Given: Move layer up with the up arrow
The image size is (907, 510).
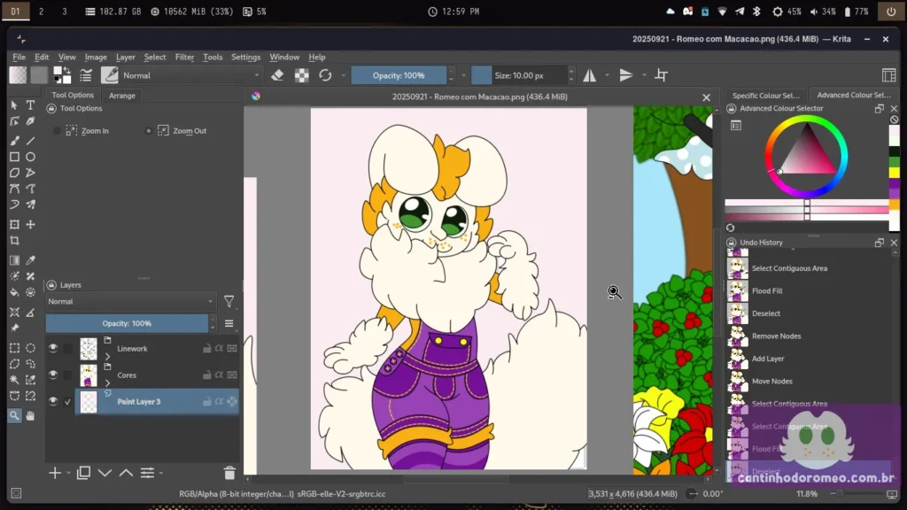Looking at the screenshot, I should point(126,473).
